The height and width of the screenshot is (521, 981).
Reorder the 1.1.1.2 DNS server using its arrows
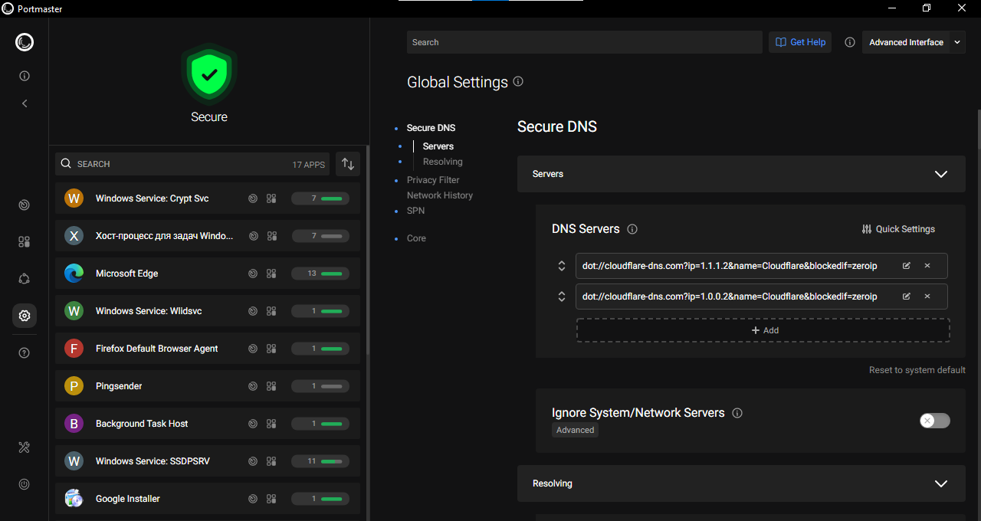point(562,266)
